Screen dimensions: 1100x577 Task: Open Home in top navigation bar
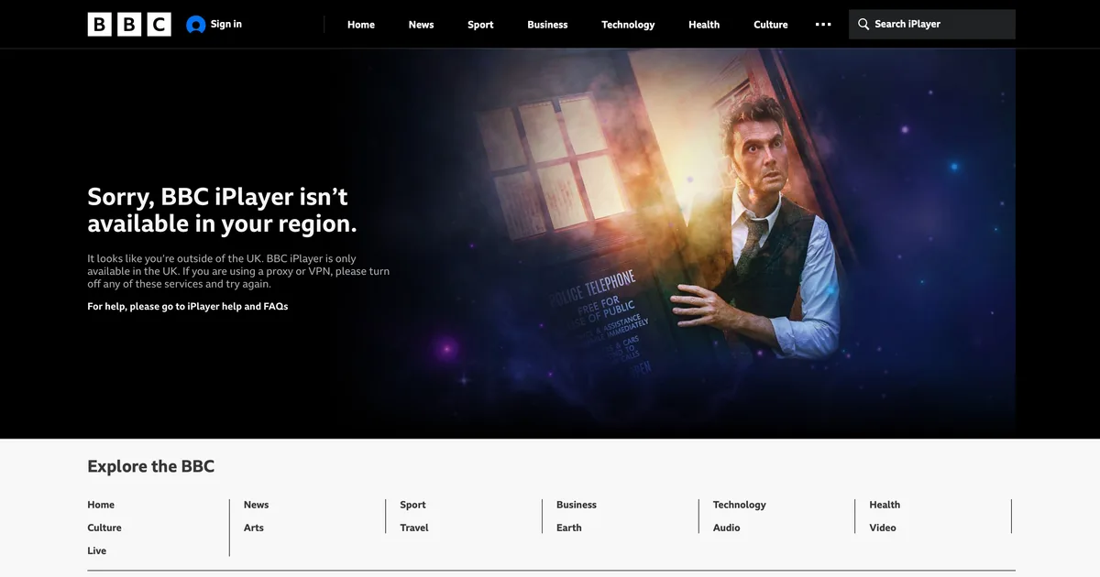pos(361,25)
